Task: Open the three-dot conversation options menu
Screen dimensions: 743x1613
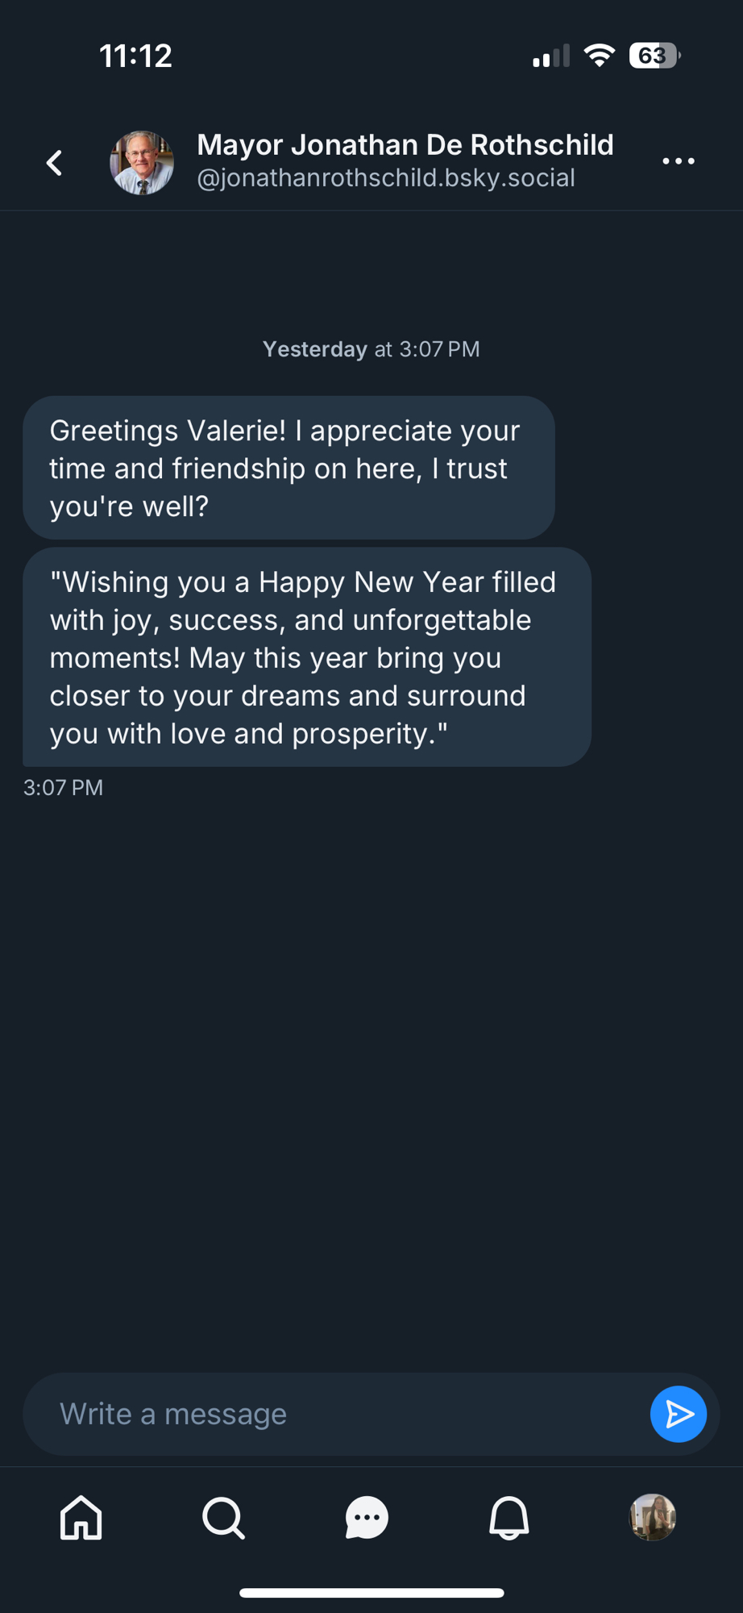Action: [x=678, y=161]
